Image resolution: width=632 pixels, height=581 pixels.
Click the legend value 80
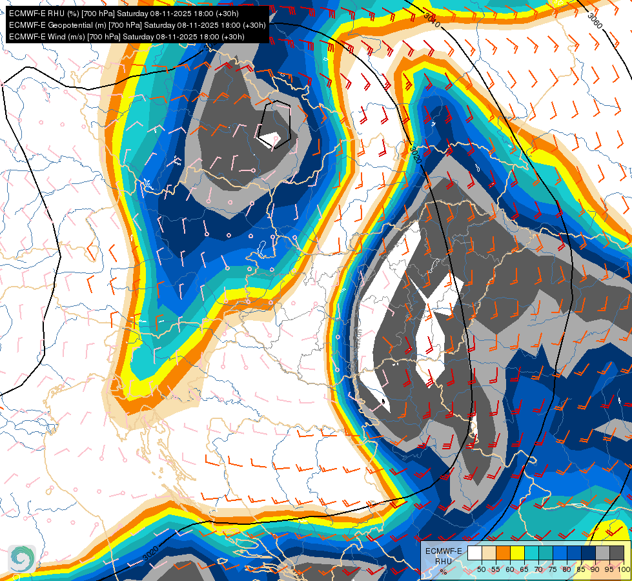[567, 569]
